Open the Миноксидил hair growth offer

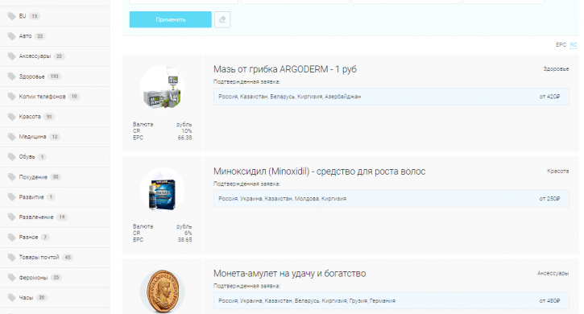[319, 171]
